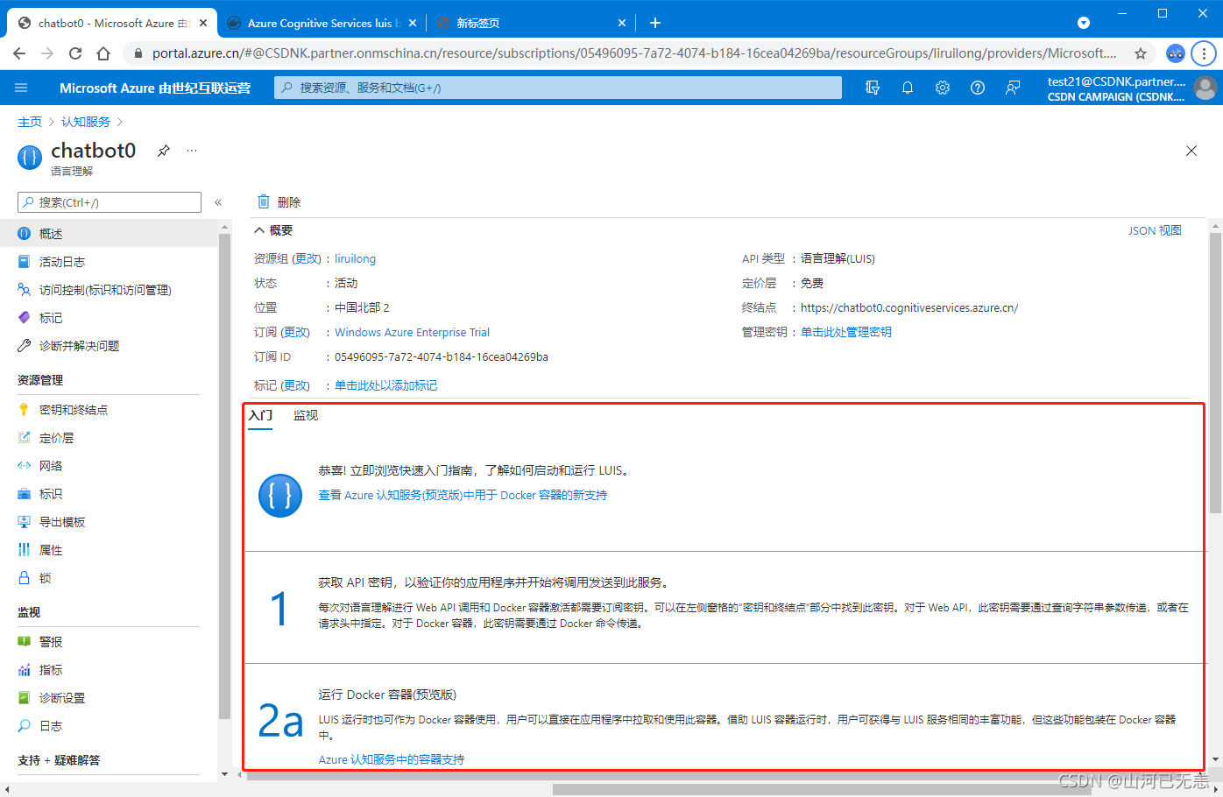This screenshot has width=1223, height=797.
Task: Go to 主页 breadcrumb
Action: (30, 122)
